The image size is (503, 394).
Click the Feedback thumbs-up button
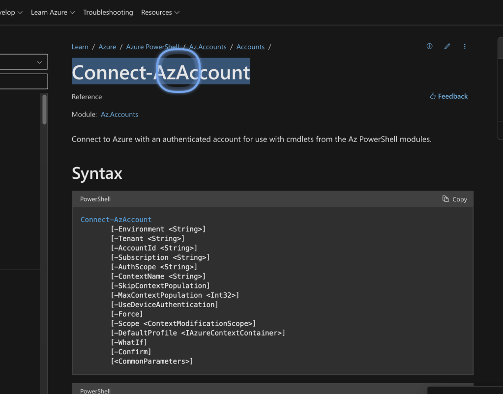click(448, 96)
